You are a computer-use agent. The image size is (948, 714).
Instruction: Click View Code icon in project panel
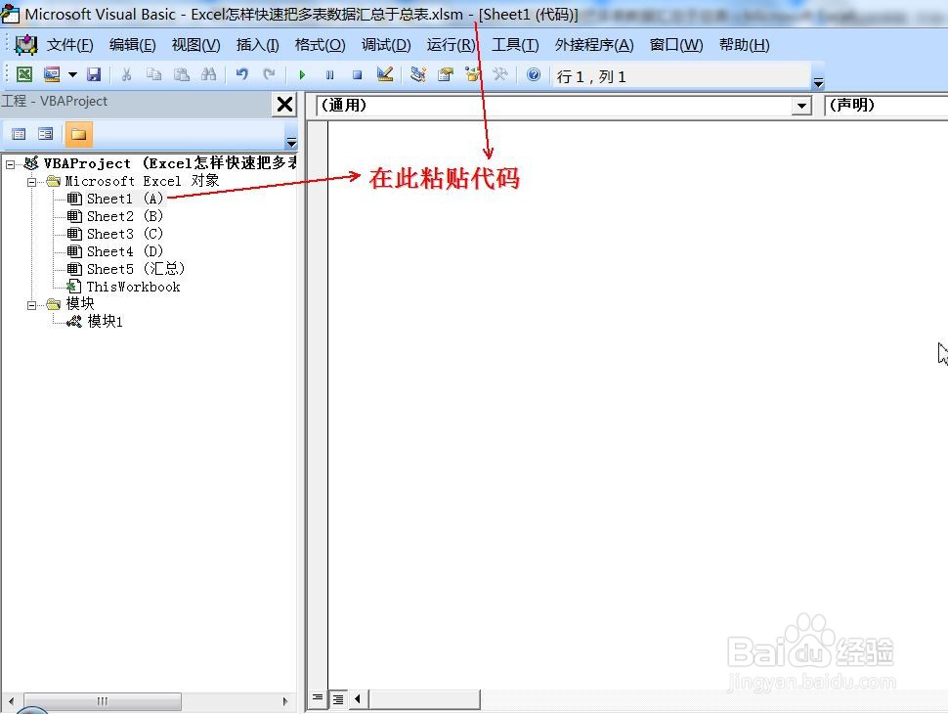[x=19, y=134]
